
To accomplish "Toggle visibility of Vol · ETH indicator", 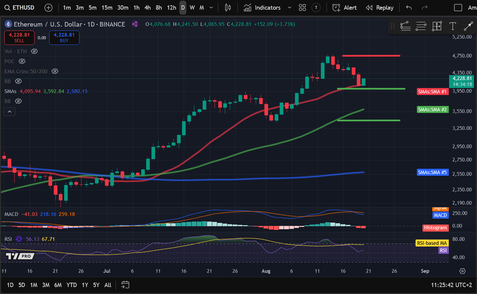I will tap(34, 51).
